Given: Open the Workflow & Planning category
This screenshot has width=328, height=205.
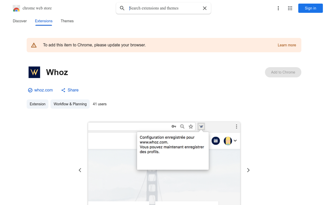Looking at the screenshot, I should coord(70,104).
